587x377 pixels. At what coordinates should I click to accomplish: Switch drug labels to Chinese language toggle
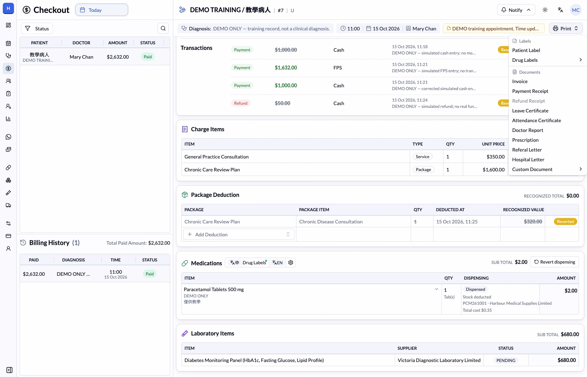pos(234,263)
